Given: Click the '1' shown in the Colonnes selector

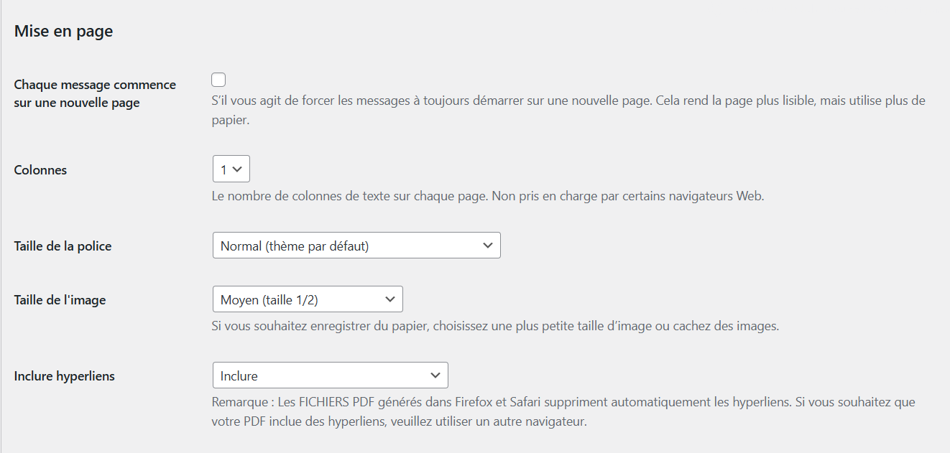Looking at the screenshot, I should (x=225, y=169).
